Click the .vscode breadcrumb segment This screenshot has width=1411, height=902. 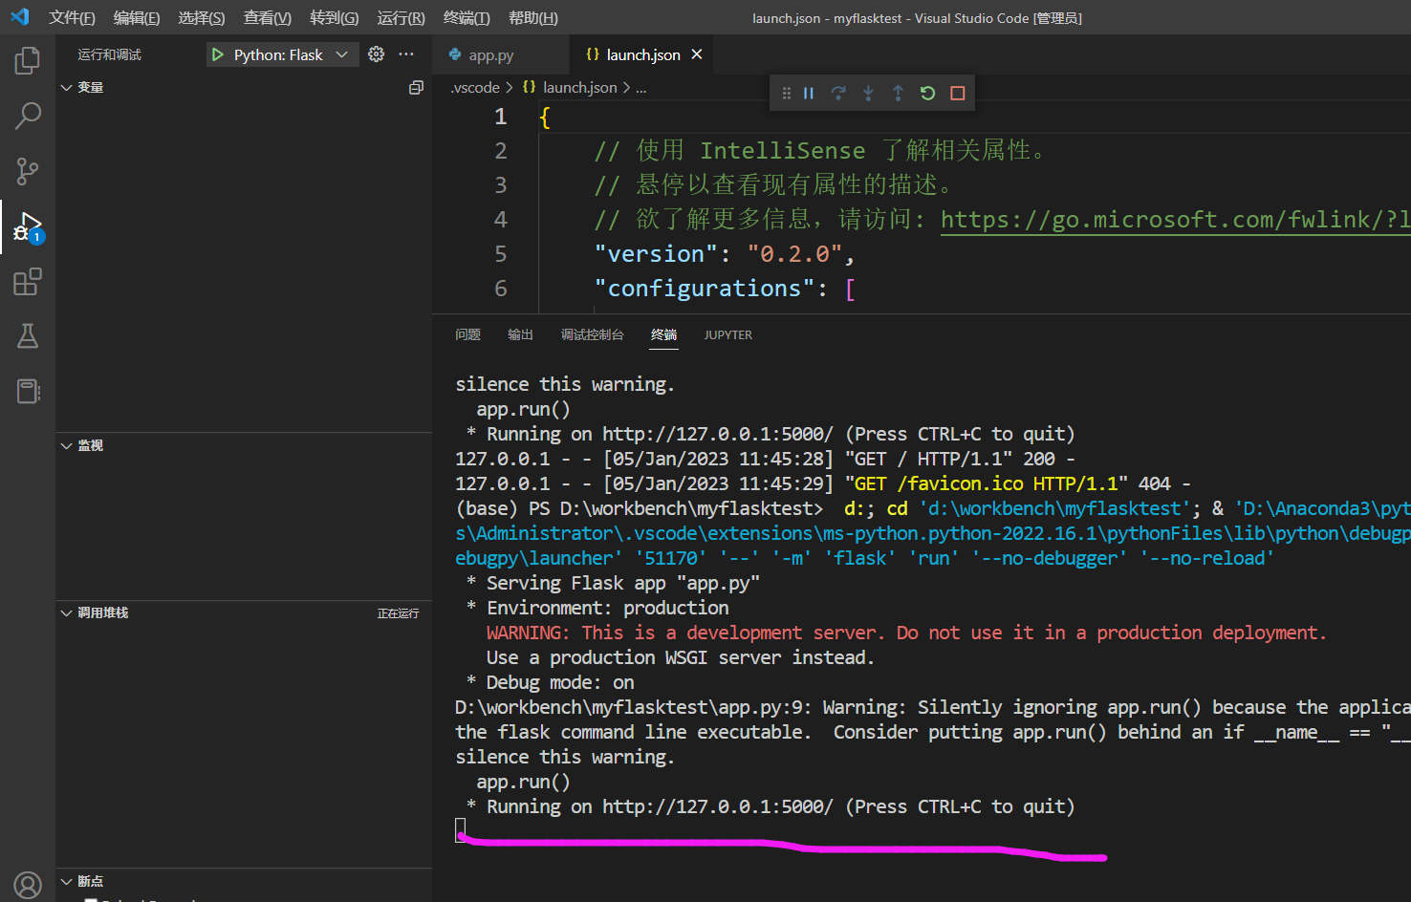(475, 88)
